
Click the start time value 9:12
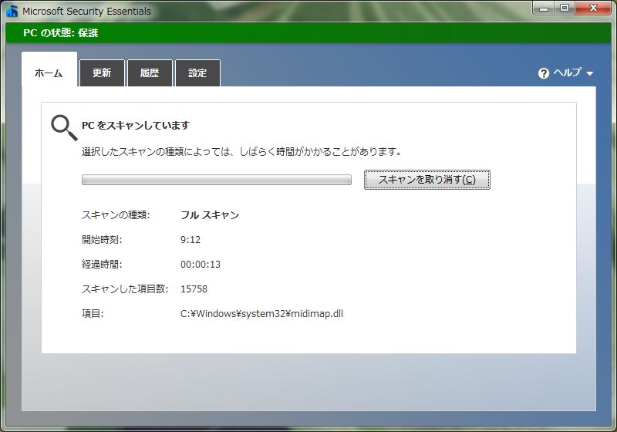tap(190, 240)
